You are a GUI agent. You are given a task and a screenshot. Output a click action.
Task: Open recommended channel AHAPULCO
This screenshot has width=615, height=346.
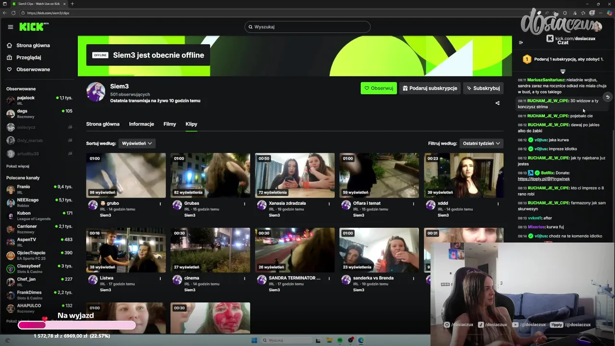[x=39, y=308]
